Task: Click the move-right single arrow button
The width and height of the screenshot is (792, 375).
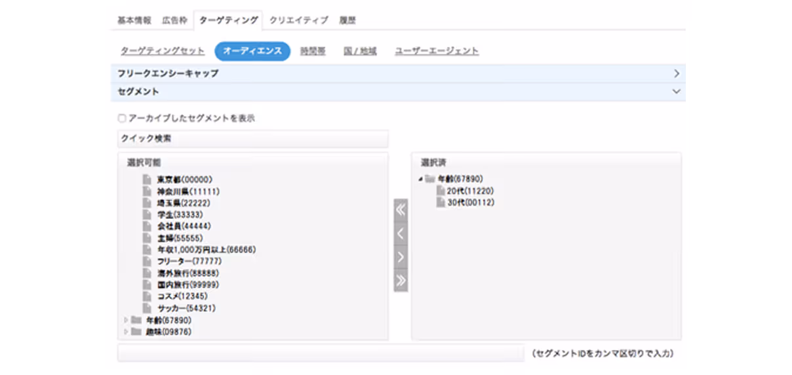Action: pyautogui.click(x=401, y=257)
